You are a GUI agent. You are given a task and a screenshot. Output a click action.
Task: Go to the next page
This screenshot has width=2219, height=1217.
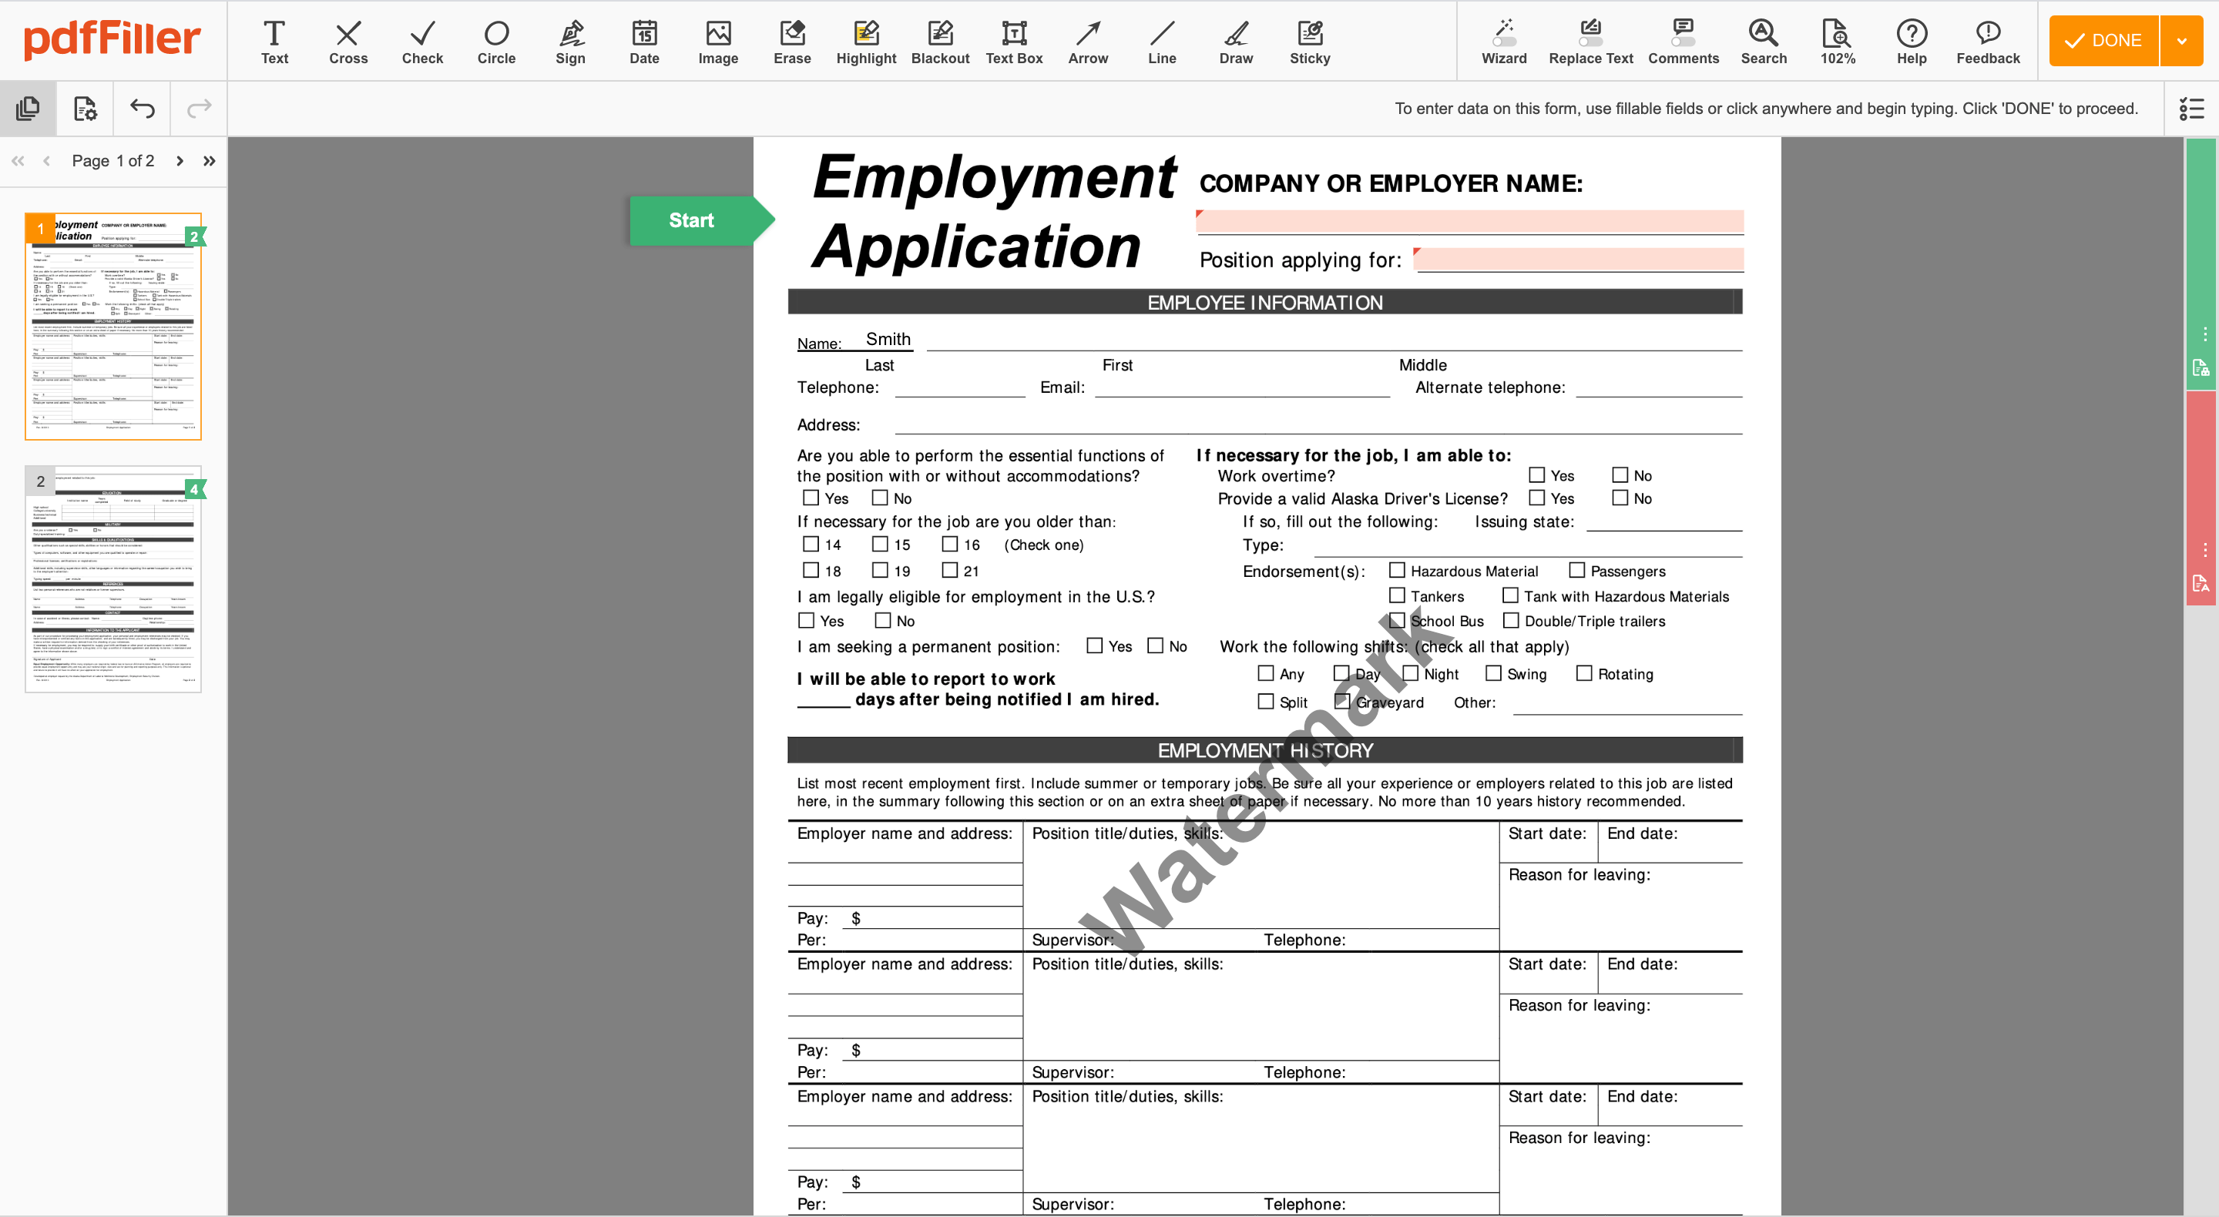180,161
